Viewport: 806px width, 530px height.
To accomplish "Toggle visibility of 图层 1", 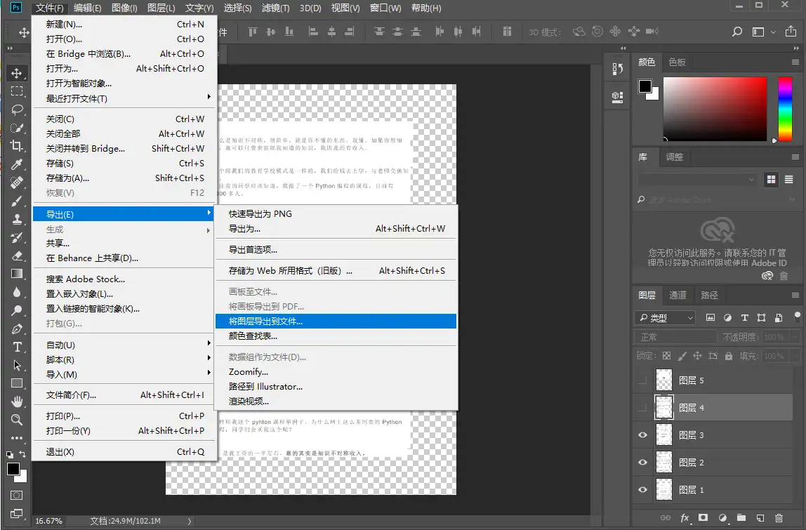I will [x=642, y=490].
